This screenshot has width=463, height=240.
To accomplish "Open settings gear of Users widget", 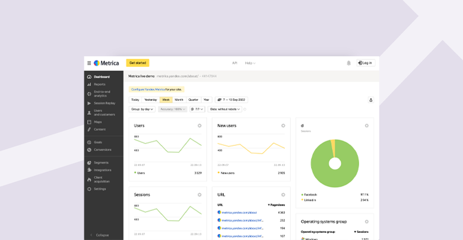I will [x=199, y=126].
